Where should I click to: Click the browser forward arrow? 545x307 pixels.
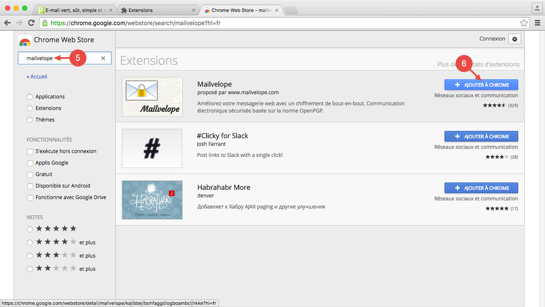coord(19,23)
